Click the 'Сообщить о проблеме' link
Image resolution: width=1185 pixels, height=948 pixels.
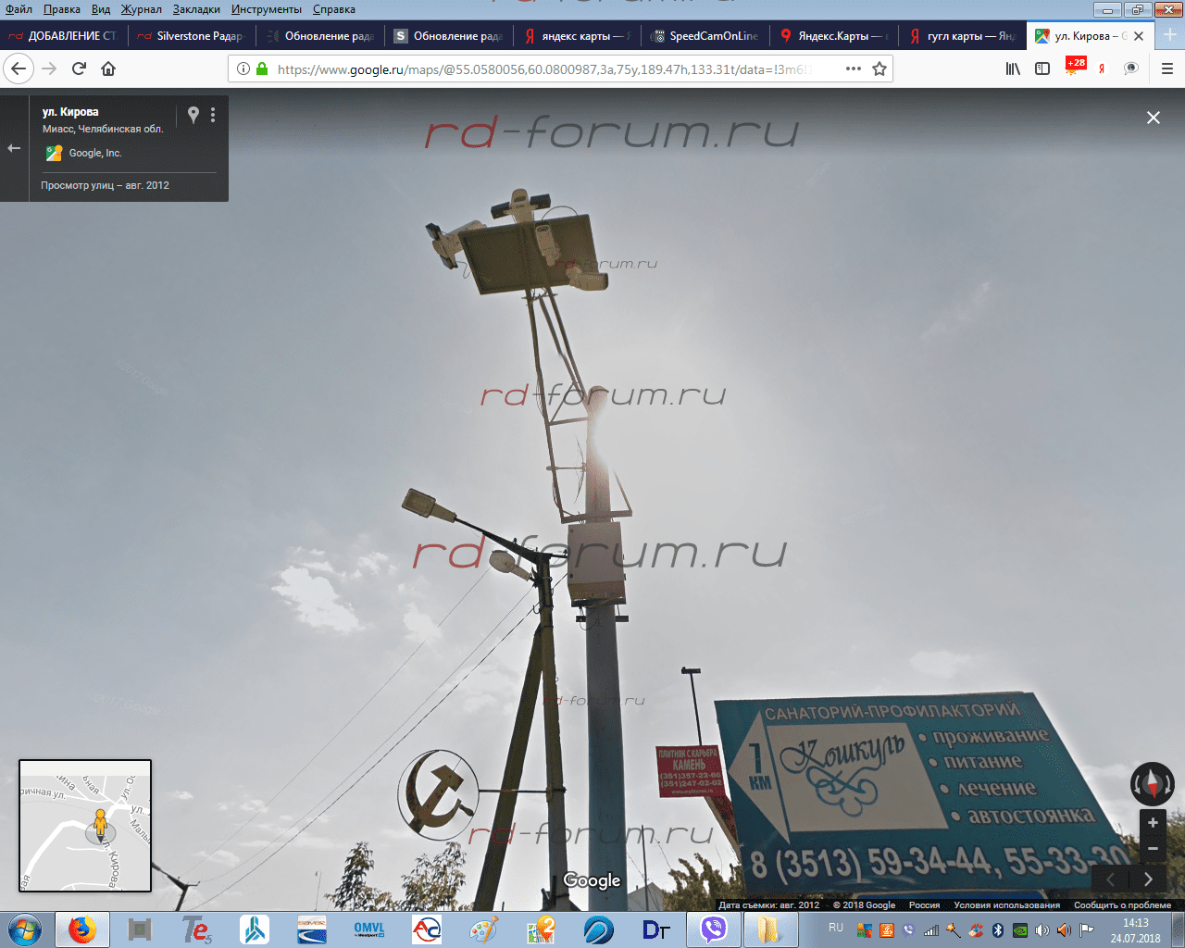point(1122,905)
